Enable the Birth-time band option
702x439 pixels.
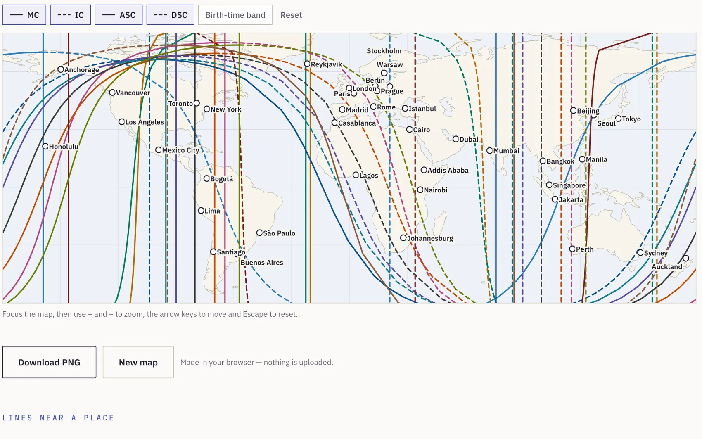tap(235, 15)
